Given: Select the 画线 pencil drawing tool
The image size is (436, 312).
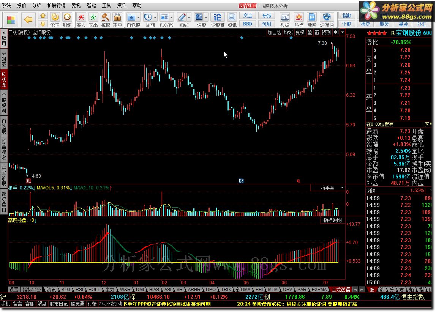Looking at the screenshot, I should 182,17.
